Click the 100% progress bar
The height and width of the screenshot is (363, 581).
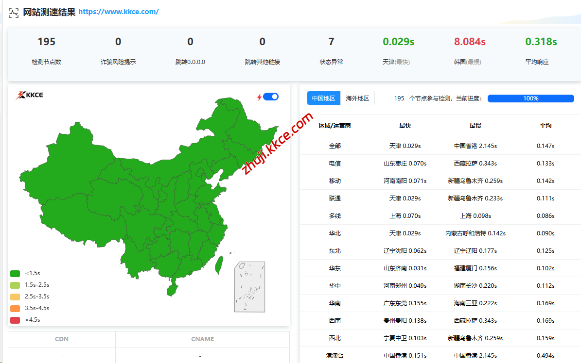[x=530, y=98]
